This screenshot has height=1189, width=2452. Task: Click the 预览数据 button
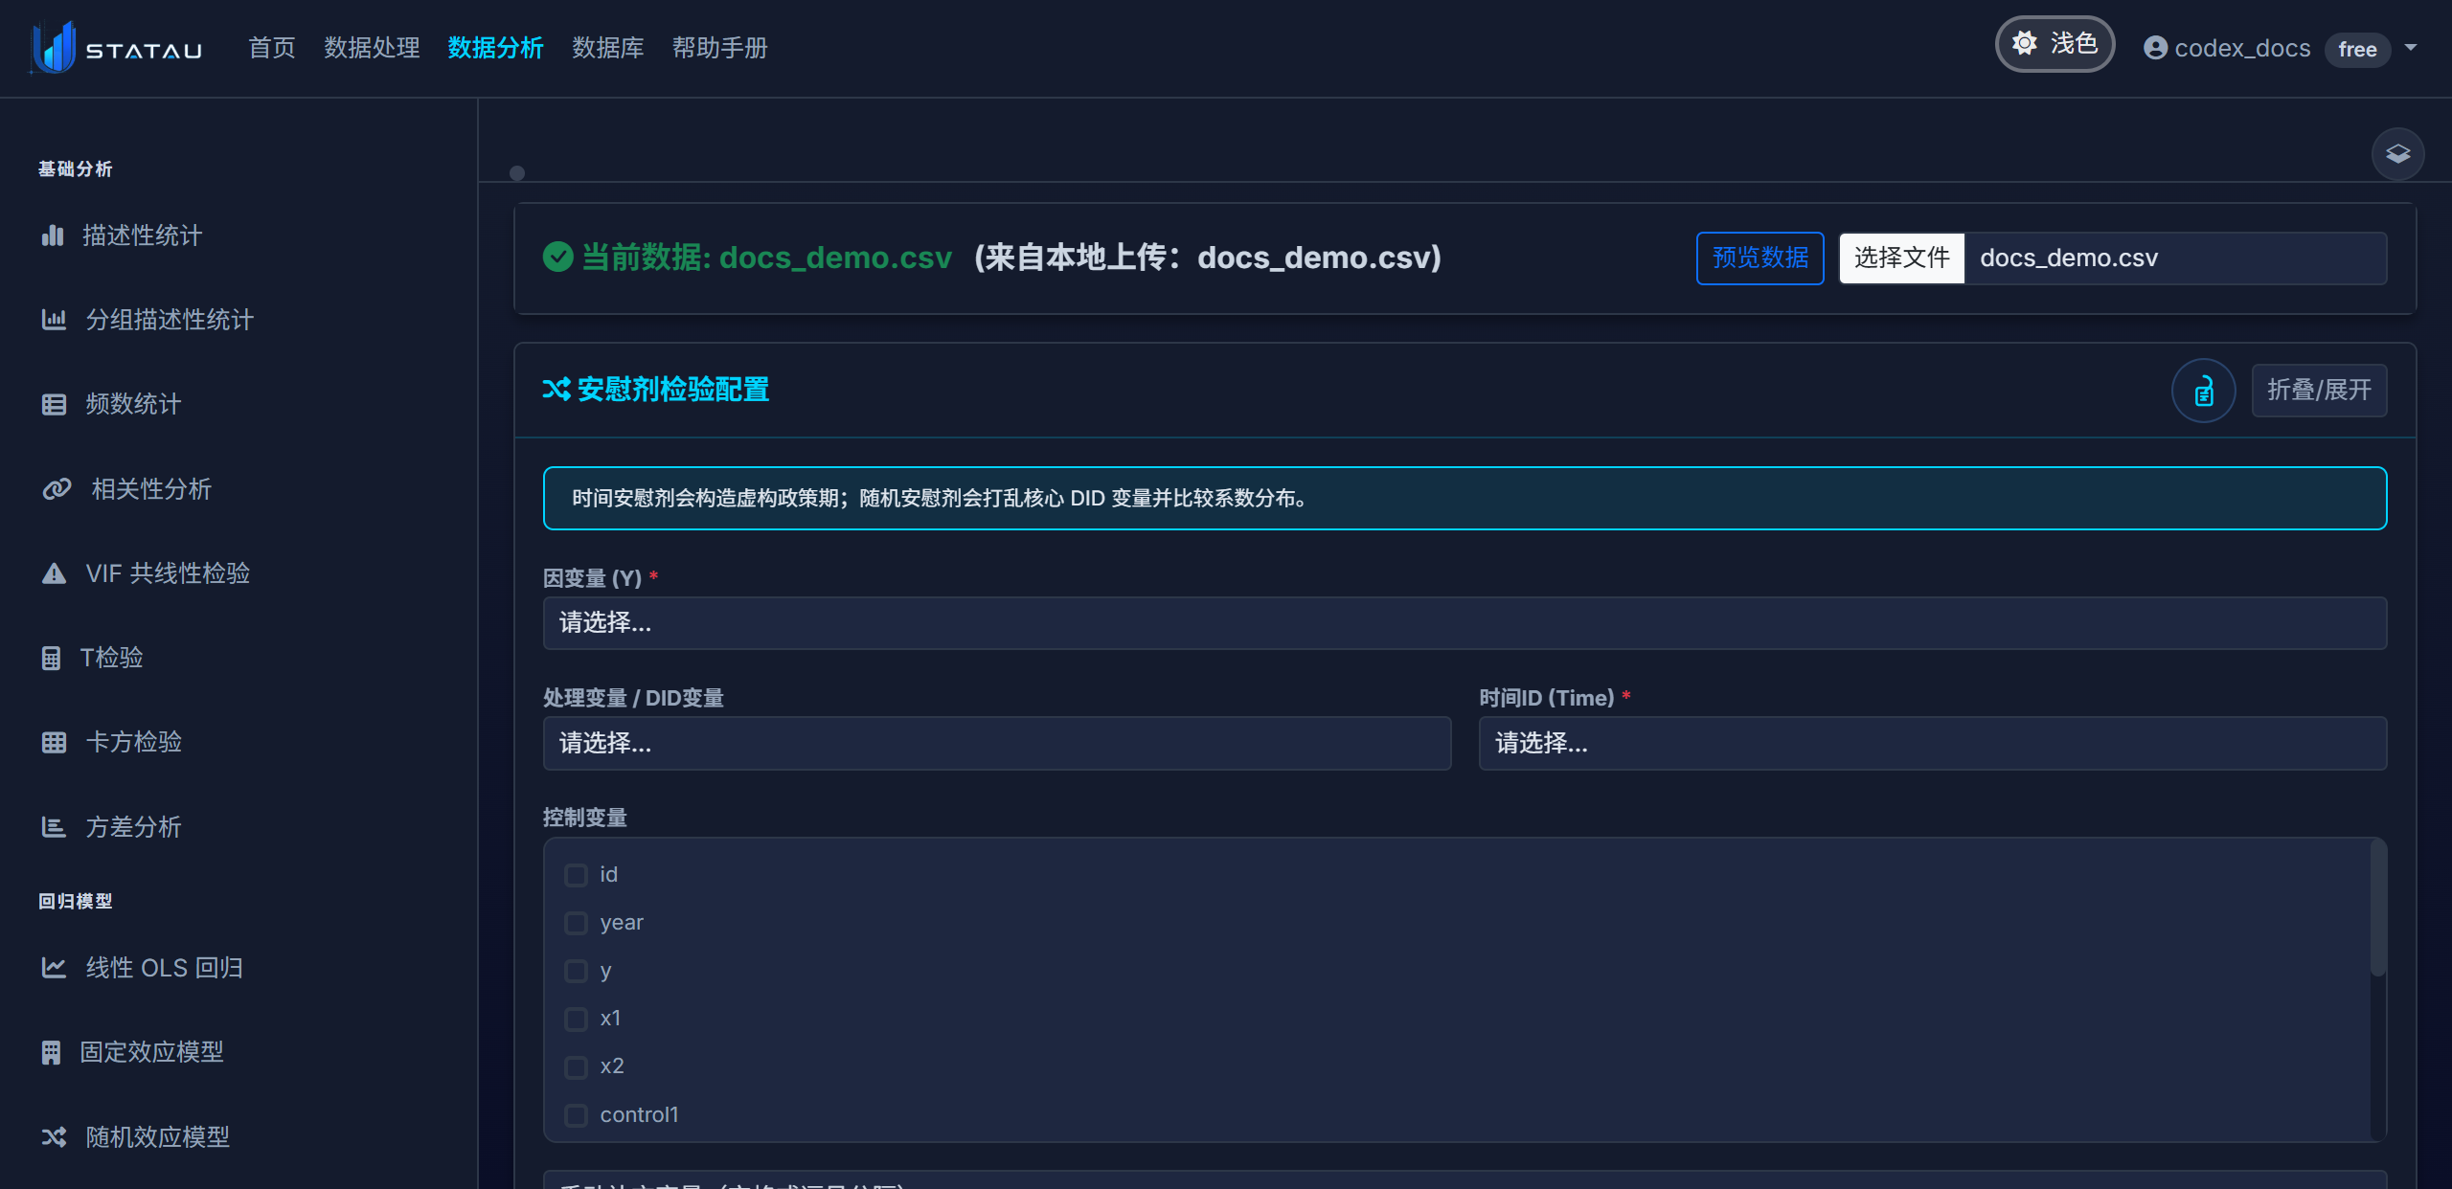pyautogui.click(x=1760, y=258)
